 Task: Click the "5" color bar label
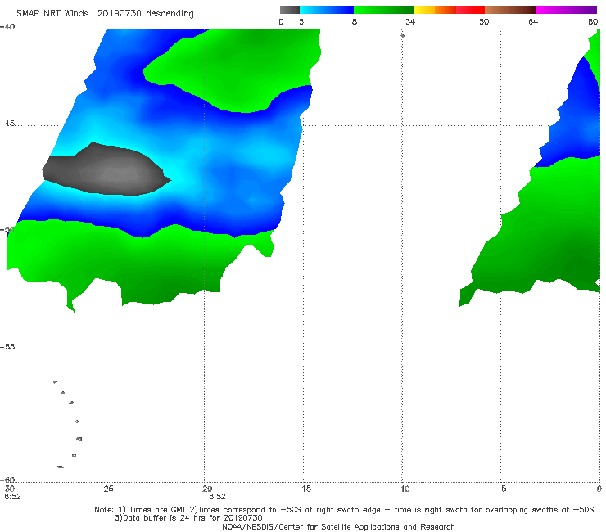(x=301, y=22)
